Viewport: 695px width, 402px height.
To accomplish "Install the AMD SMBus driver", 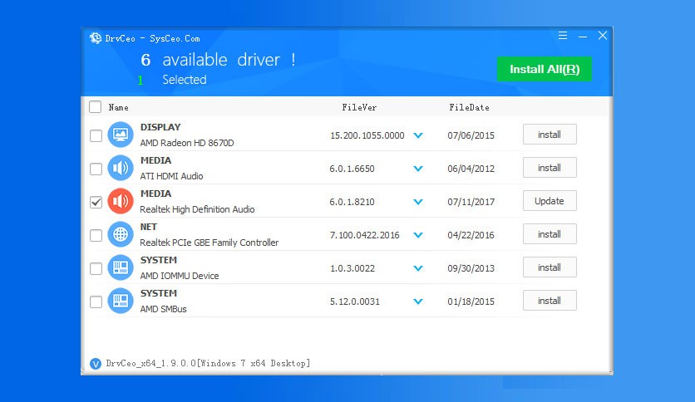I will point(550,301).
